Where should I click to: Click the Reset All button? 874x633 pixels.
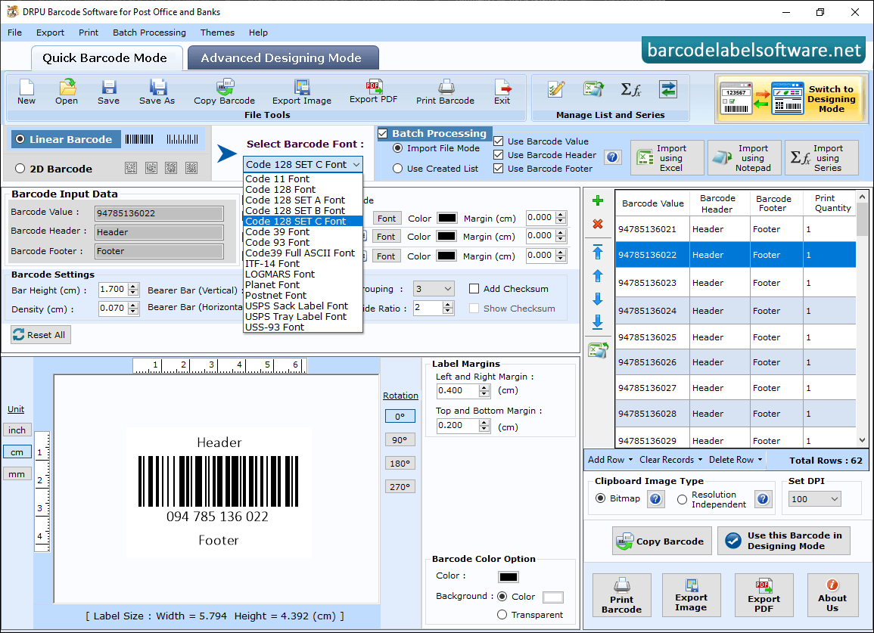tap(41, 334)
